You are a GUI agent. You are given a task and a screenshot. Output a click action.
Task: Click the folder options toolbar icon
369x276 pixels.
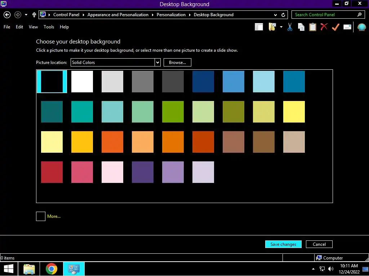[272, 27]
